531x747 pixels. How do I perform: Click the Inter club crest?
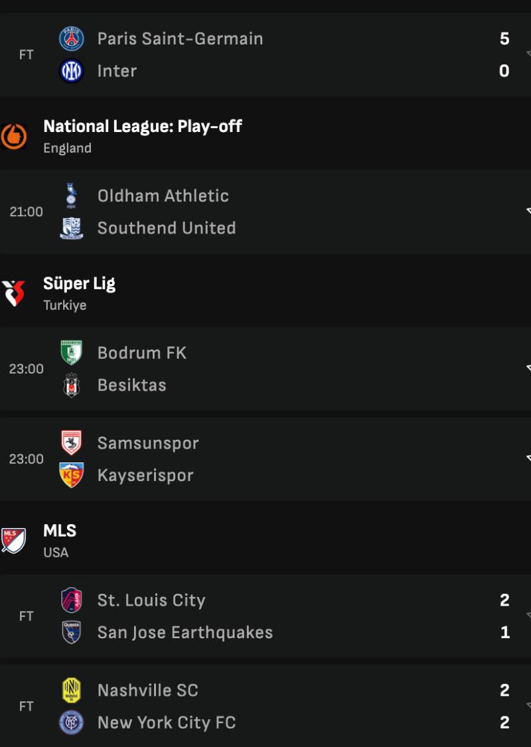(x=72, y=71)
